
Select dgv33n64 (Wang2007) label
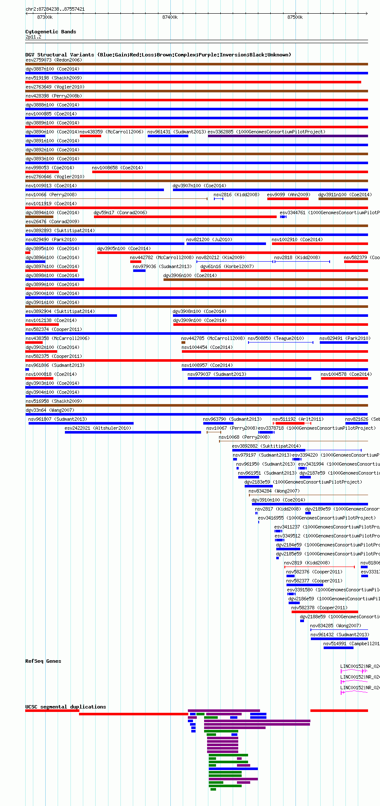50,410
